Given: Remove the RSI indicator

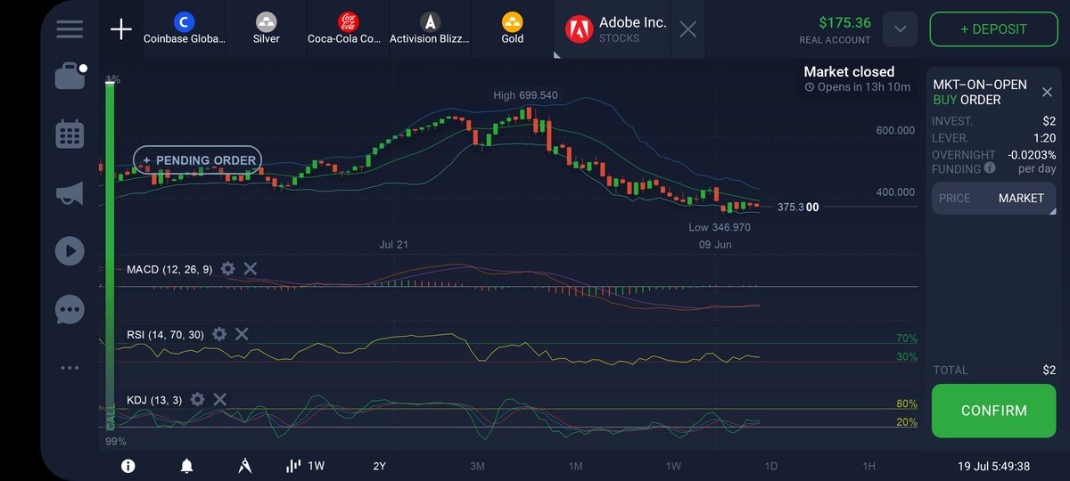Looking at the screenshot, I should [242, 334].
